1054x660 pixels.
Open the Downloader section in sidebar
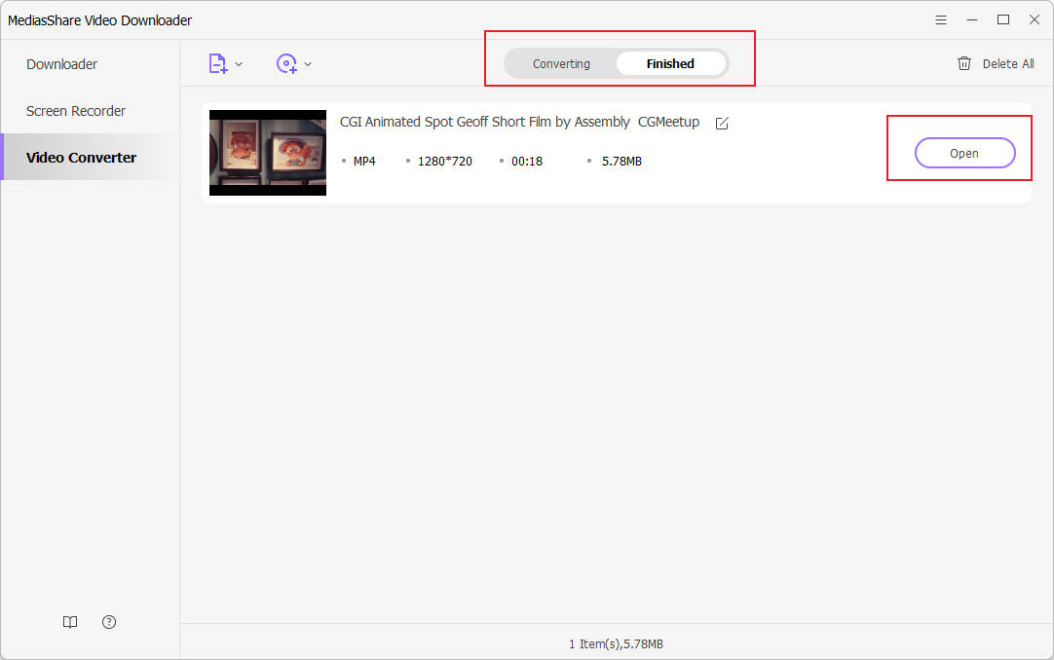61,64
